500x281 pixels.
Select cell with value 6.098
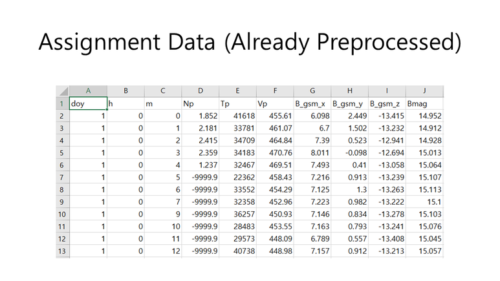click(x=312, y=116)
